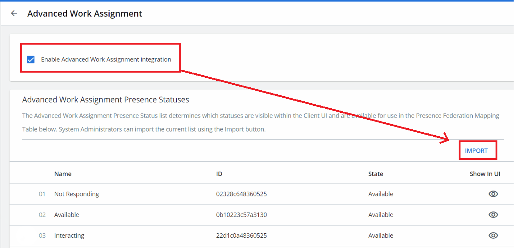
Task: Click the Advanced Work Assignment page title
Action: tap(84, 14)
